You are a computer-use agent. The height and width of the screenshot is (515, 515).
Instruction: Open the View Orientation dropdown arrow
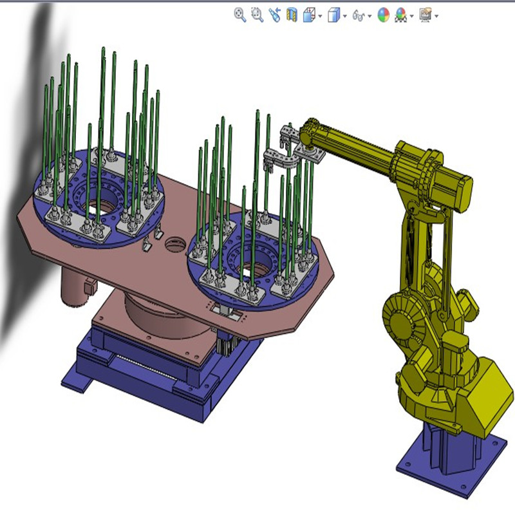[320, 15]
